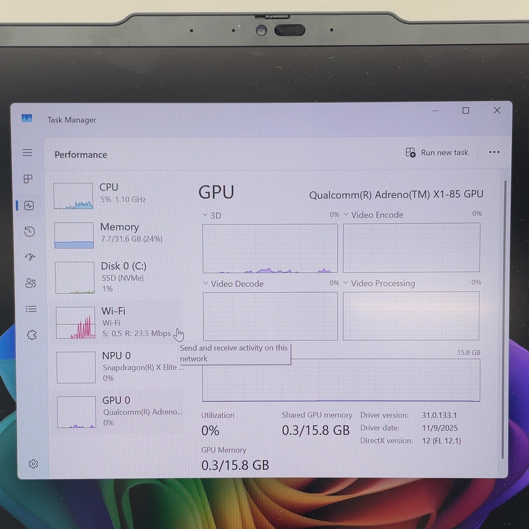Open the hamburger navigation menu

(x=28, y=152)
